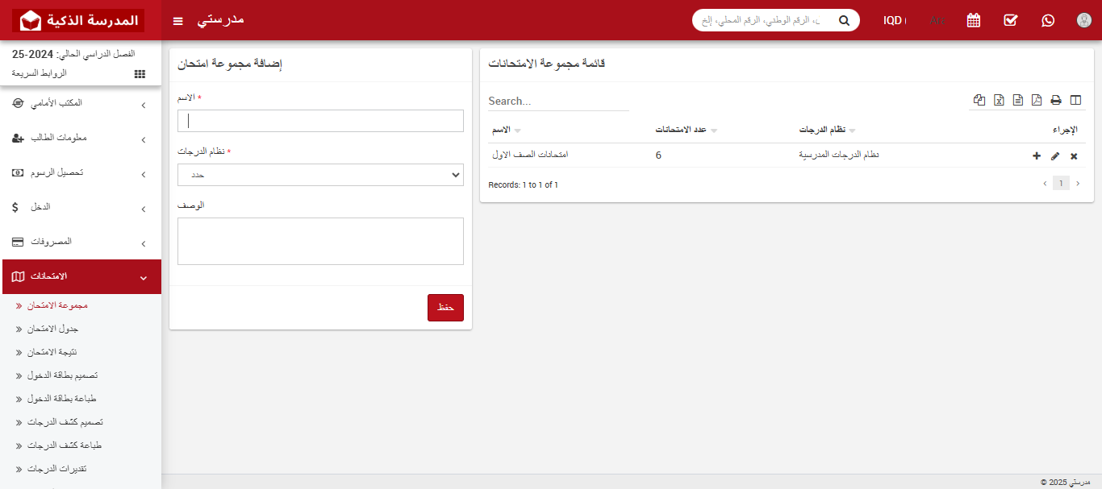The width and height of the screenshot is (1102, 489).
Task: Open the IQD currency selector
Action: click(x=894, y=20)
